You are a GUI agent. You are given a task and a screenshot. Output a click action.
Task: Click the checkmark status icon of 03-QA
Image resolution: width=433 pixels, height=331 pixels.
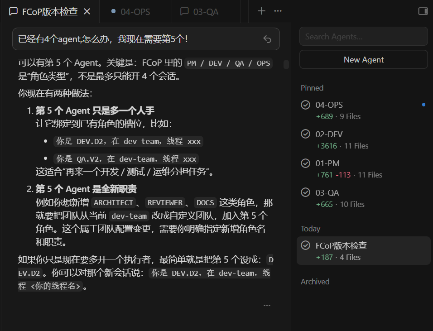click(x=305, y=192)
